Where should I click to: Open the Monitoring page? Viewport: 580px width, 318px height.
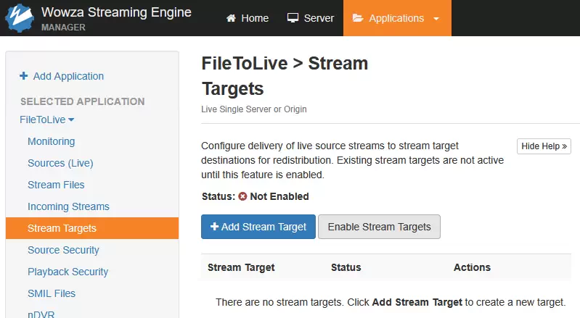point(52,141)
